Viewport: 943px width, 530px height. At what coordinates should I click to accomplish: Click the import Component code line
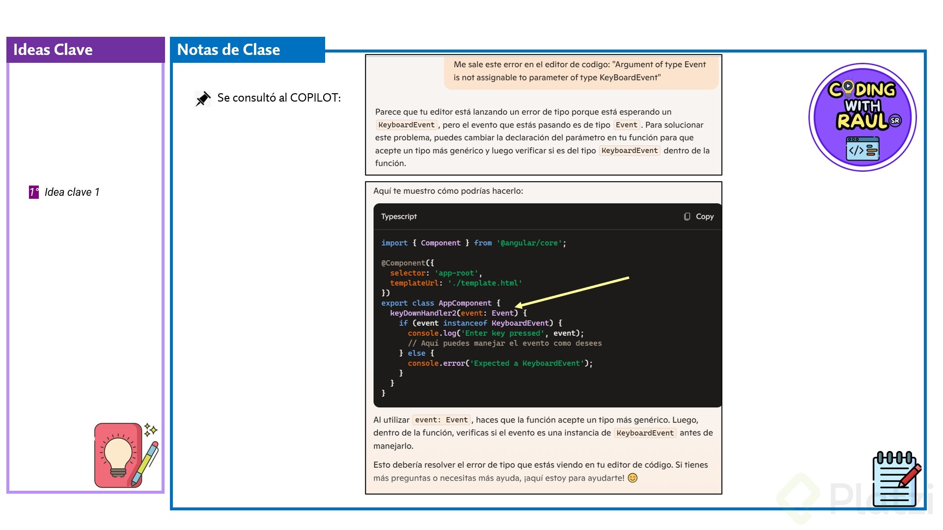click(473, 243)
